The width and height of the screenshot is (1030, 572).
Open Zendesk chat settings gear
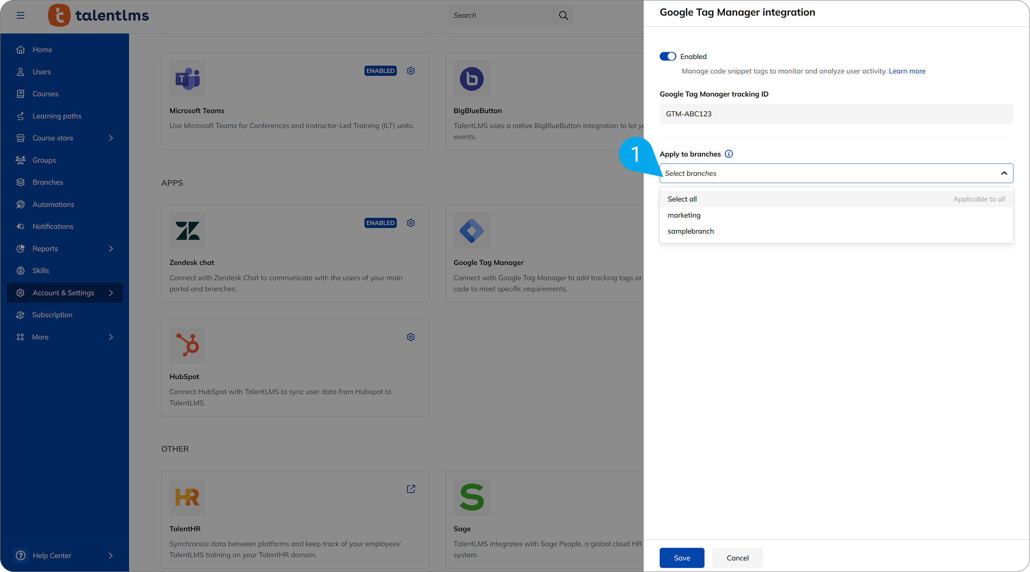pyautogui.click(x=411, y=223)
